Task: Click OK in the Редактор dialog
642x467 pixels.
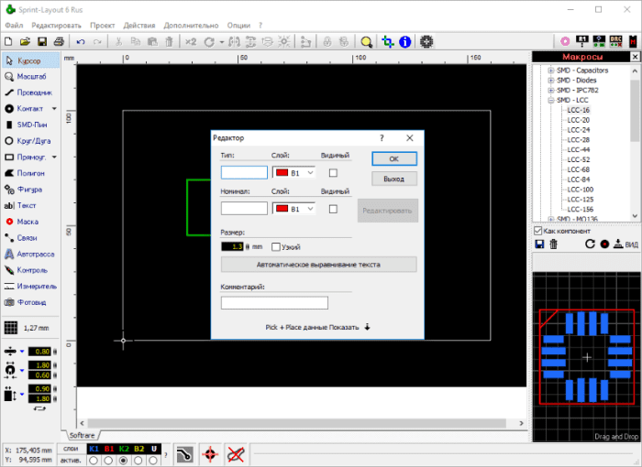Action: pyautogui.click(x=394, y=158)
